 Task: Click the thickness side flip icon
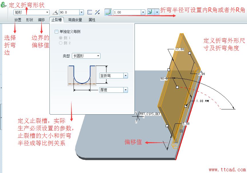click(x=90, y=12)
